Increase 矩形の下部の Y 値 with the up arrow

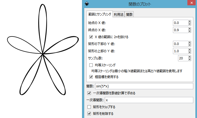[x=190, y=43]
